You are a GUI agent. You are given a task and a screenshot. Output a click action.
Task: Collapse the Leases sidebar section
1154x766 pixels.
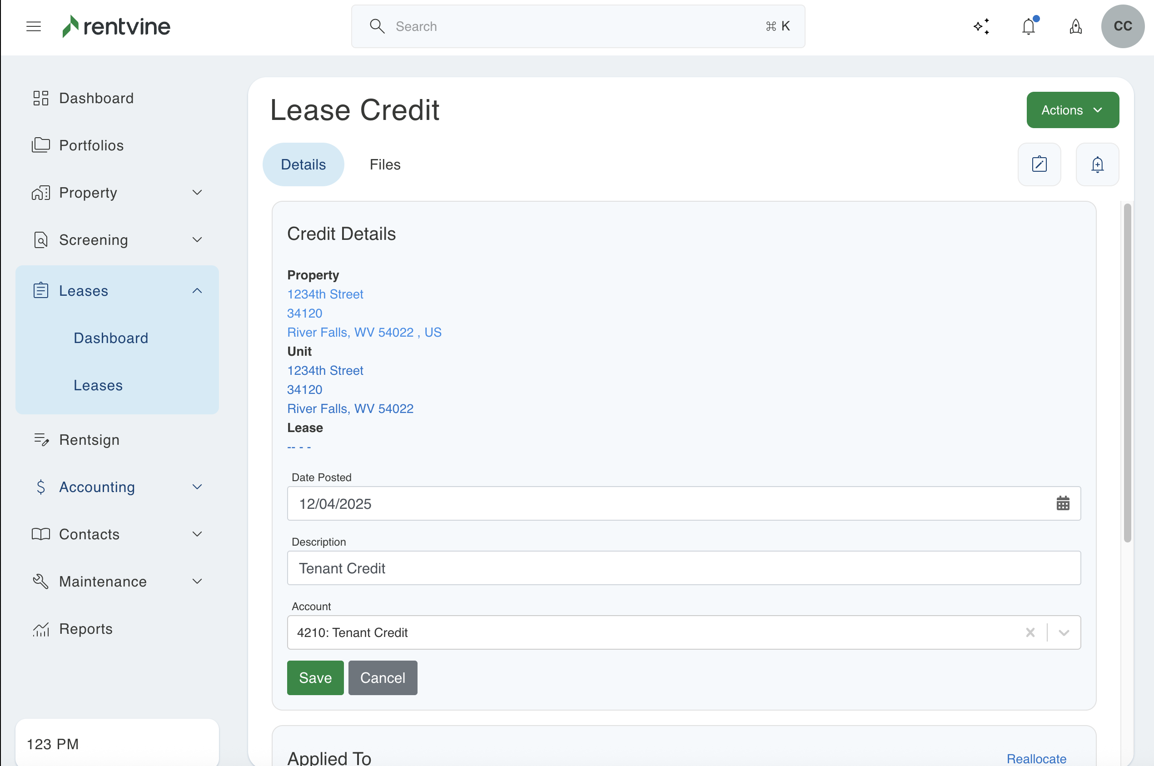[x=197, y=291]
